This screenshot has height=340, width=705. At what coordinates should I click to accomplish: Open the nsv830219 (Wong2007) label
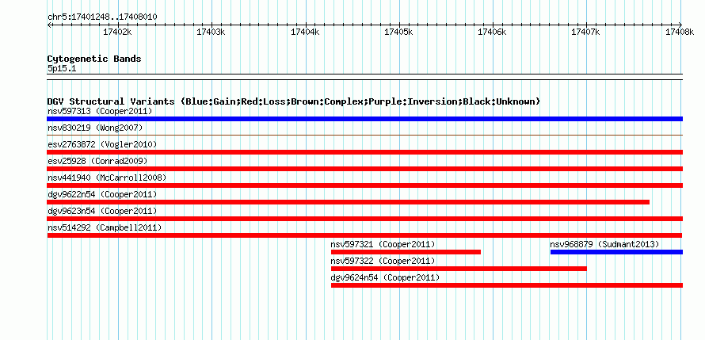click(x=95, y=128)
